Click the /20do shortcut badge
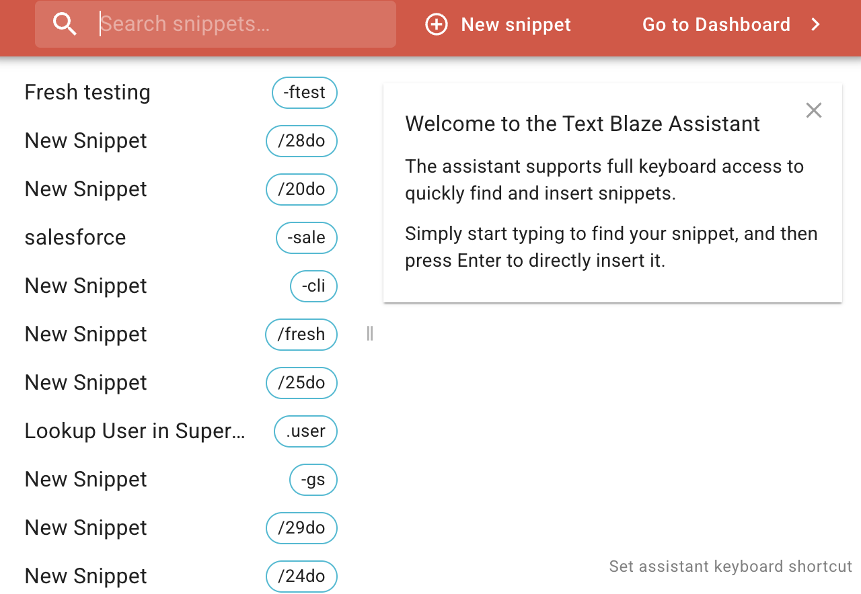 (301, 189)
